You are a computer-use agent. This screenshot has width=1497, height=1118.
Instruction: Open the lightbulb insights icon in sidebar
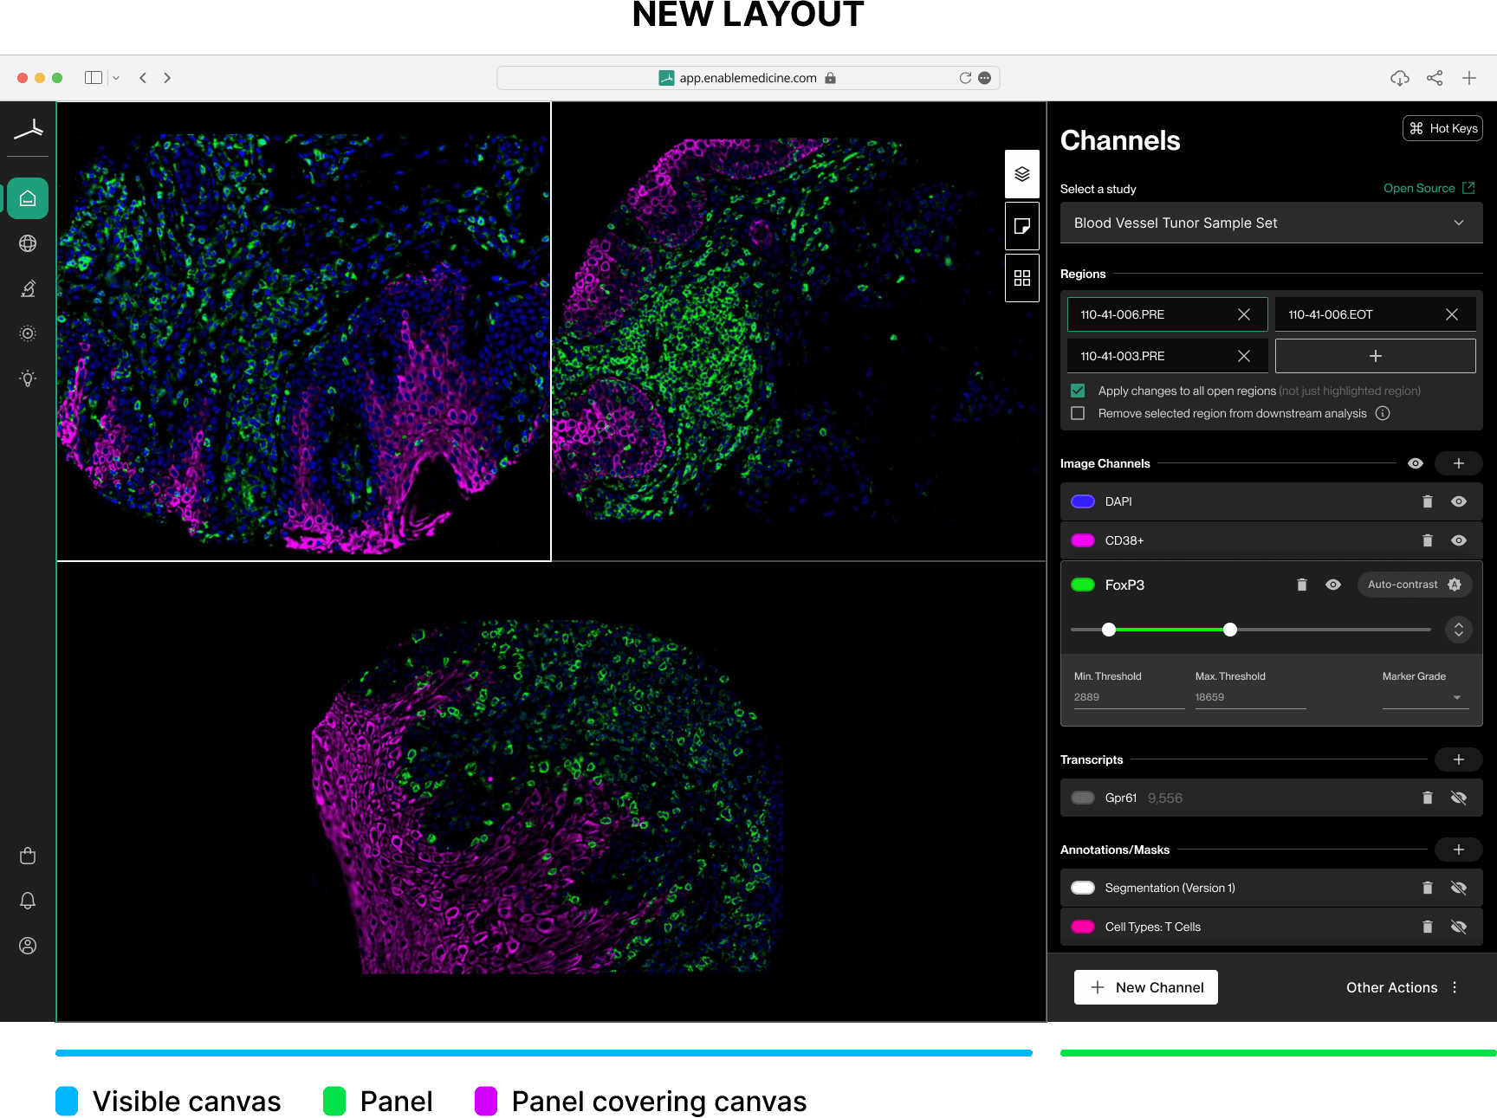[x=28, y=378]
